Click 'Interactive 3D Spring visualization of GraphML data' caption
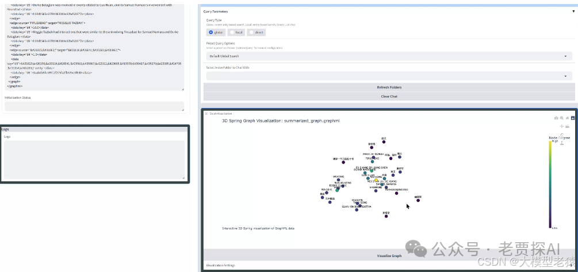 [258, 228]
